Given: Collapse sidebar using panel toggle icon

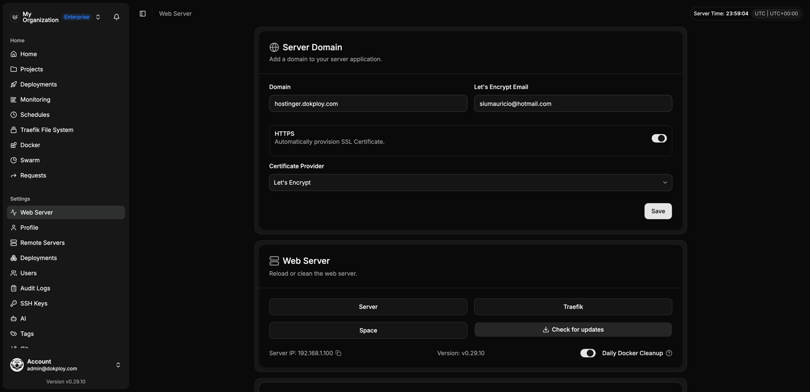Looking at the screenshot, I should (143, 14).
